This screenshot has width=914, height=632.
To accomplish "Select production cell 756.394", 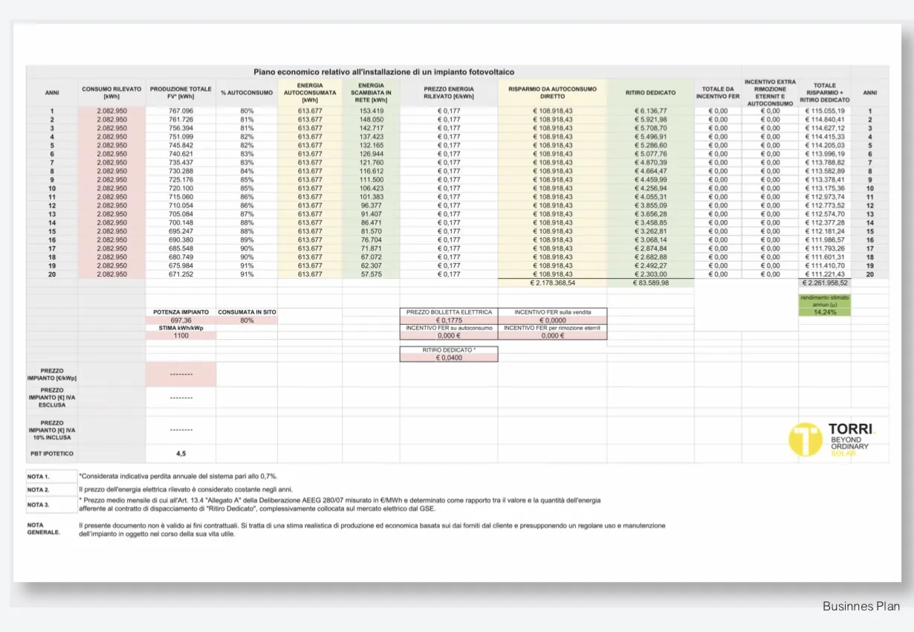I will click(x=181, y=128).
